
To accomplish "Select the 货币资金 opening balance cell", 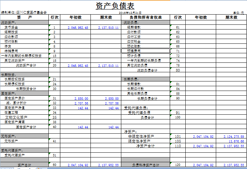I will [78, 27].
